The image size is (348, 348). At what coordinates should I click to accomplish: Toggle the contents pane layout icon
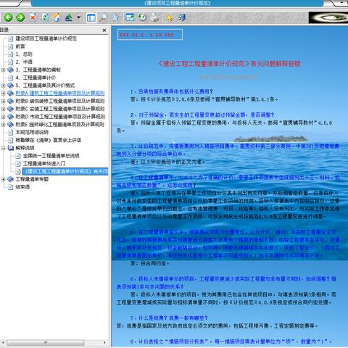(91, 18)
